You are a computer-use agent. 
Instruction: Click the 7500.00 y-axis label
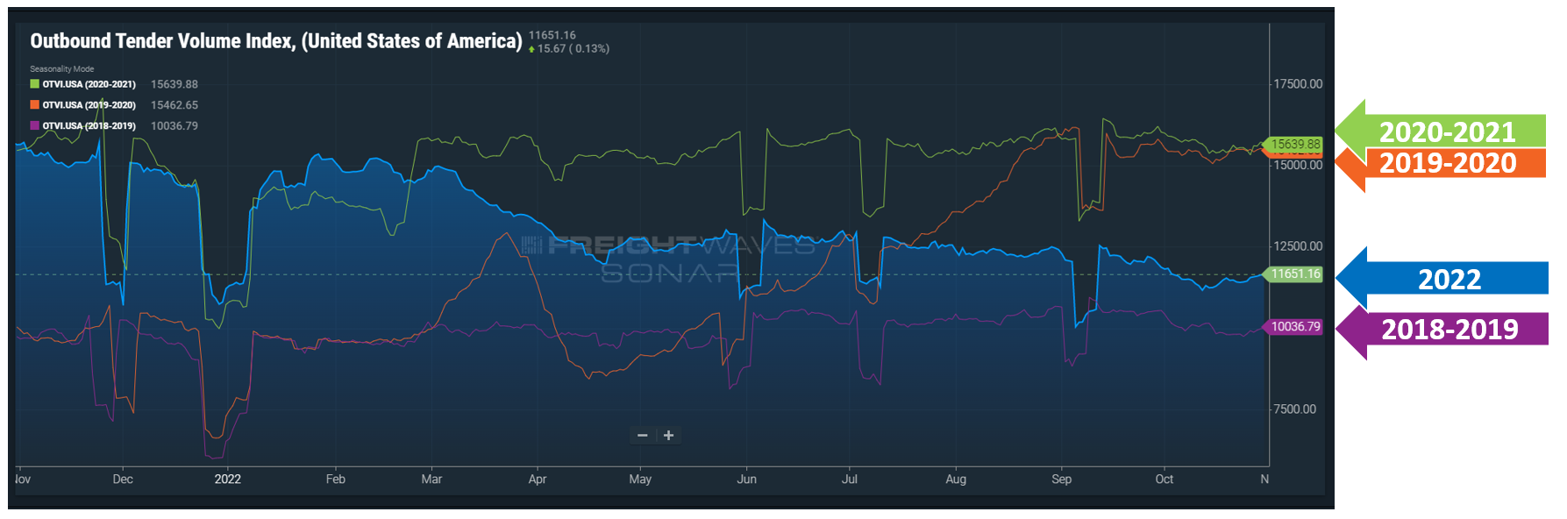[1294, 409]
